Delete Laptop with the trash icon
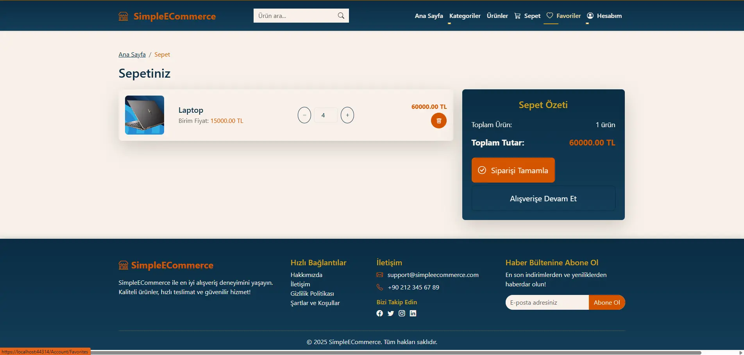The image size is (744, 355). pos(438,121)
